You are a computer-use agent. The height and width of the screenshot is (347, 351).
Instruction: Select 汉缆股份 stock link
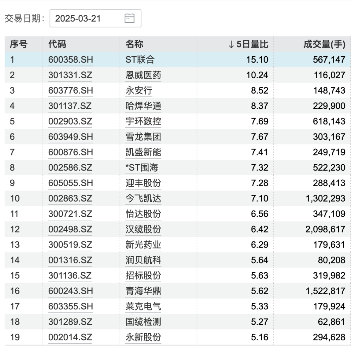143,229
